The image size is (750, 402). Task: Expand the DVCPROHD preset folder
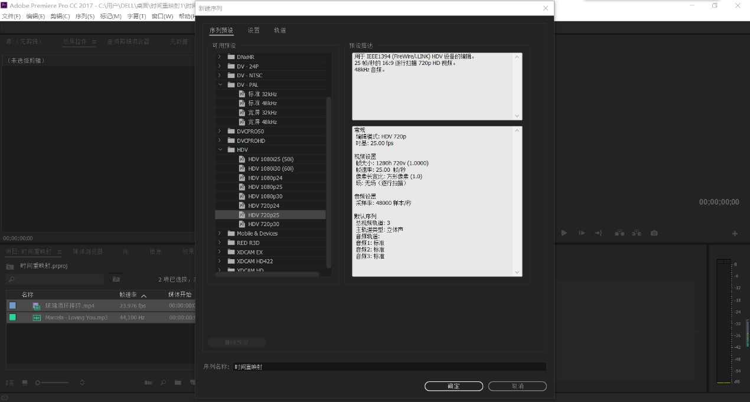pyautogui.click(x=220, y=140)
